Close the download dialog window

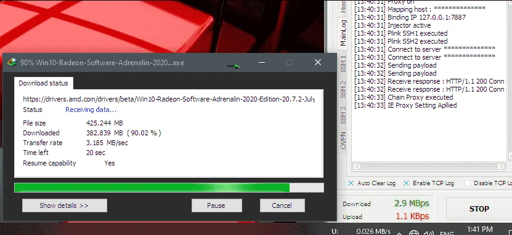tap(318, 62)
